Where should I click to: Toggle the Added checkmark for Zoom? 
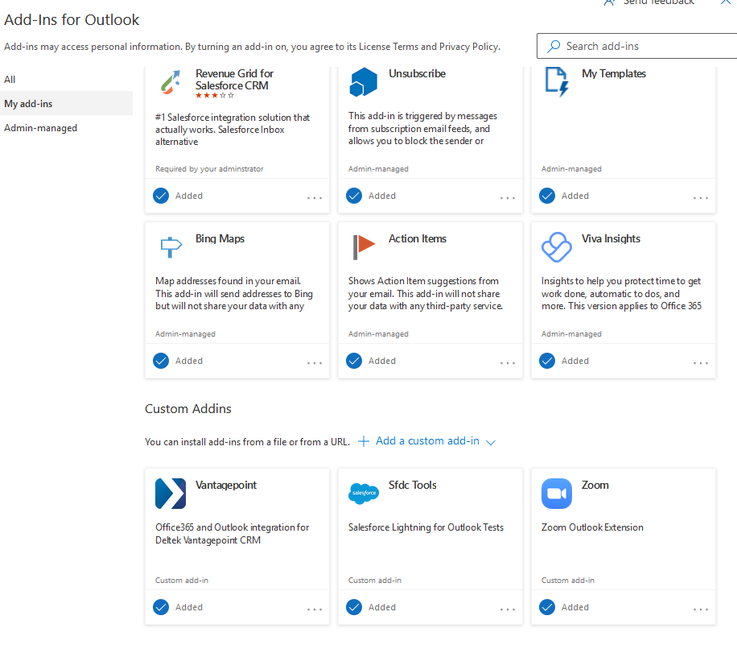point(547,607)
